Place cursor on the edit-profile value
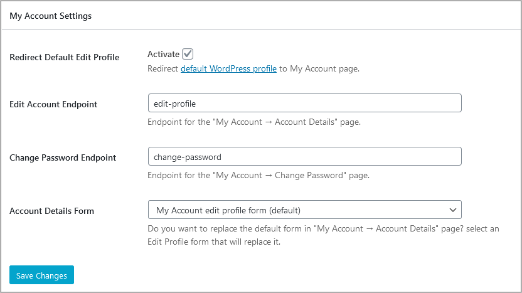The image size is (522, 293). point(174,104)
